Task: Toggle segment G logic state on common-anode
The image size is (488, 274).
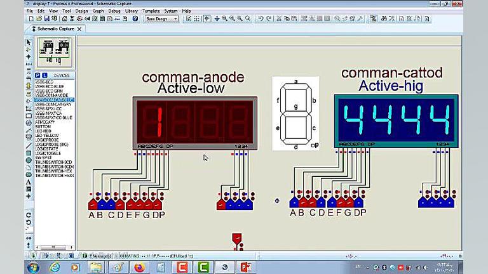Action: pyautogui.click(x=147, y=204)
